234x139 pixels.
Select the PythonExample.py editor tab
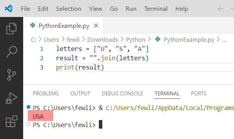(x=63, y=26)
